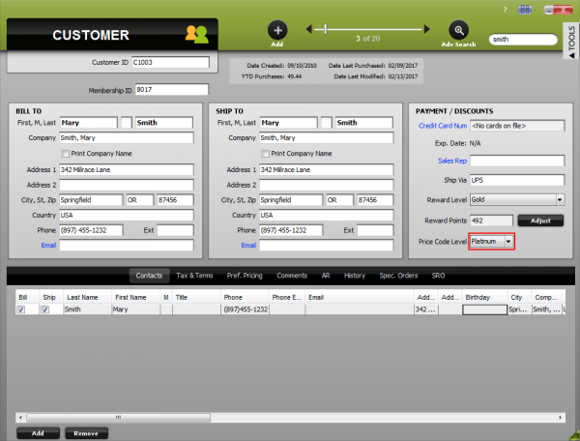Click the Email column header in grid

coord(360,298)
